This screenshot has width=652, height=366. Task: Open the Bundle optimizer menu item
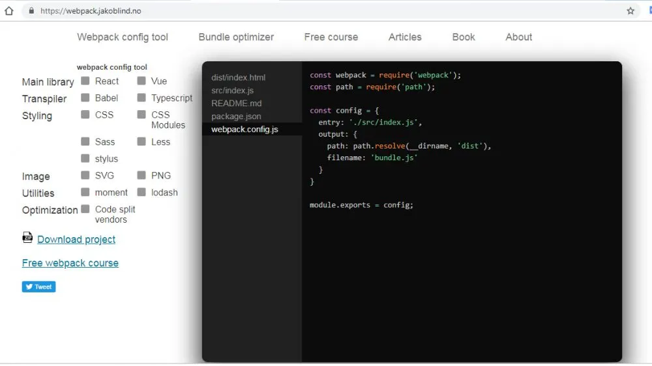(236, 37)
